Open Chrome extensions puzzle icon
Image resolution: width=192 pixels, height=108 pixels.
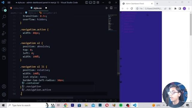pyautogui.click(x=175, y=9)
